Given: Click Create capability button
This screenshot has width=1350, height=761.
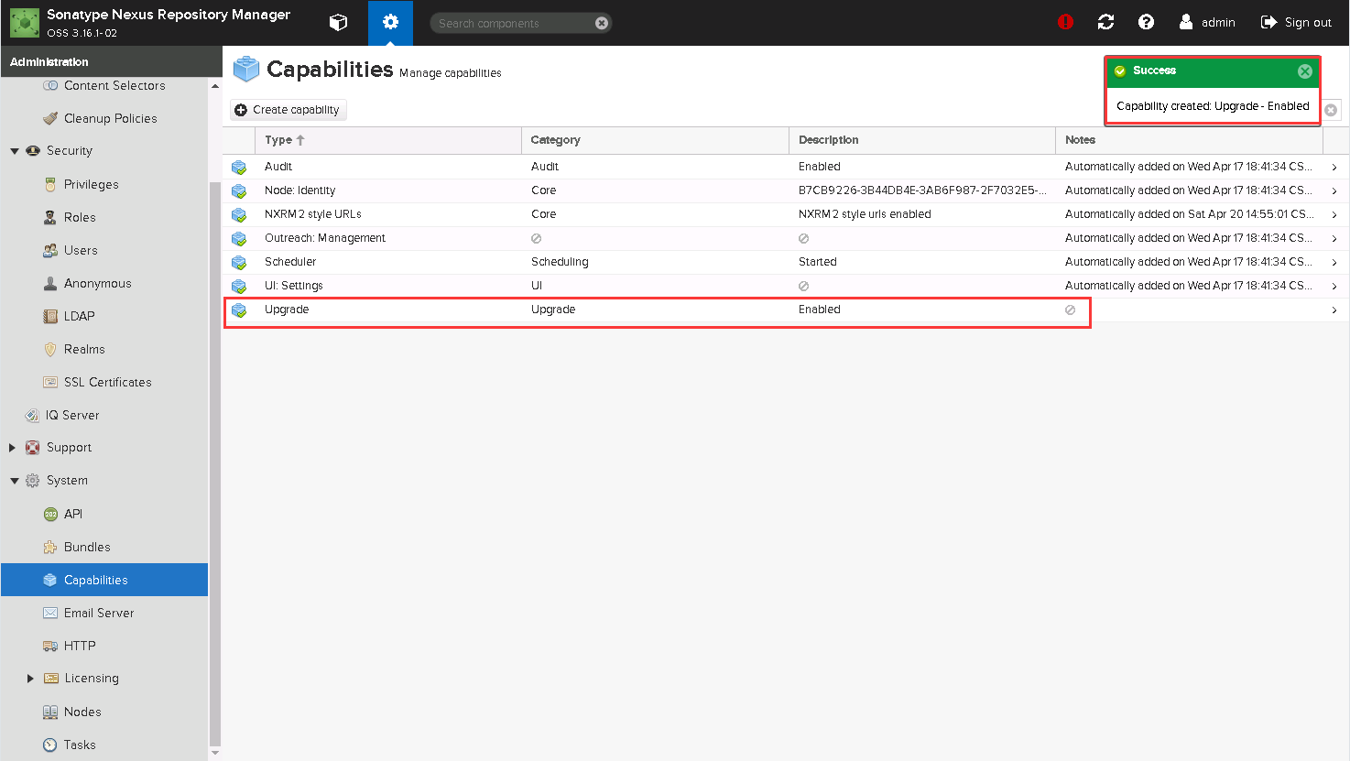Looking at the screenshot, I should 288,110.
